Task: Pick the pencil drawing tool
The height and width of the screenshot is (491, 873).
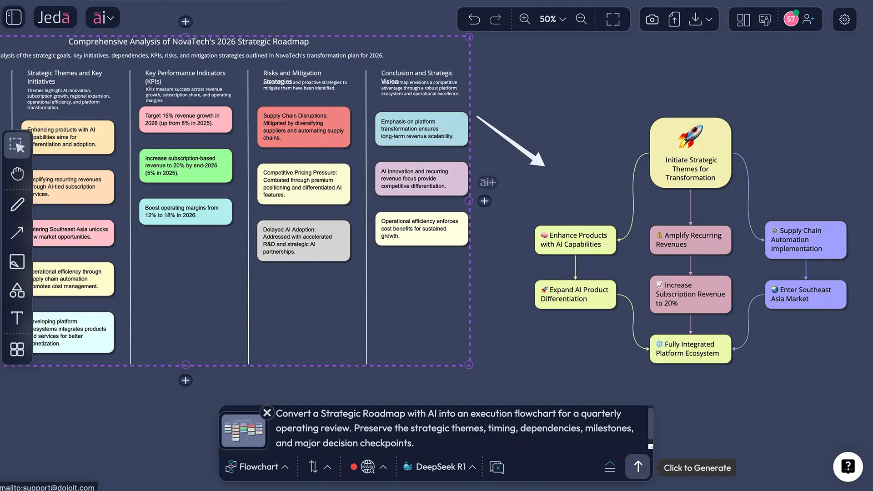Action: (x=17, y=204)
